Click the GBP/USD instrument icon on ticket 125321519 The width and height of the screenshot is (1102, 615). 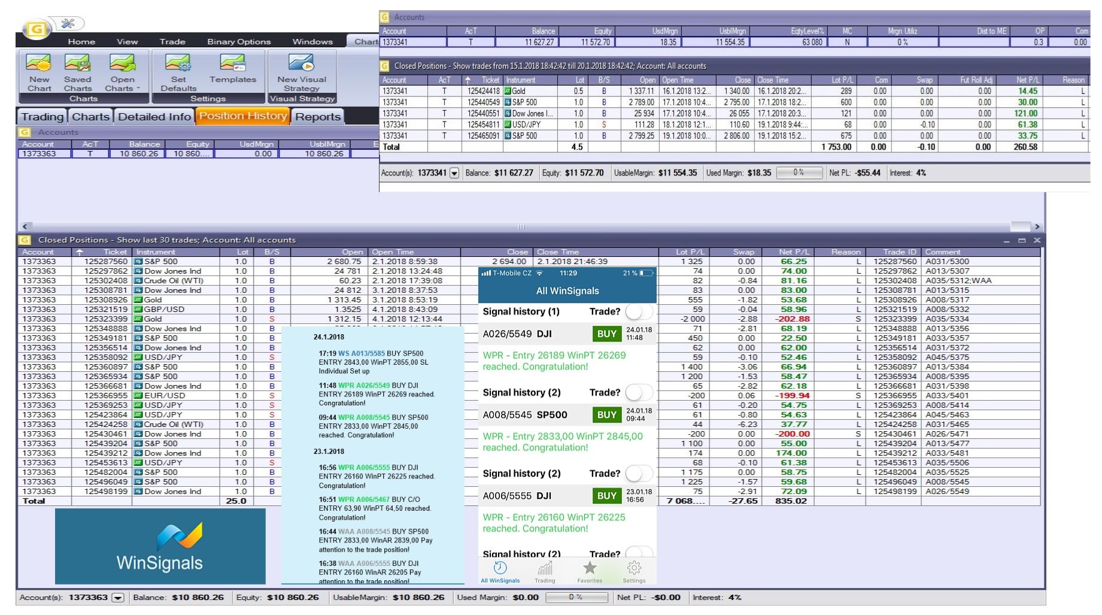[138, 310]
